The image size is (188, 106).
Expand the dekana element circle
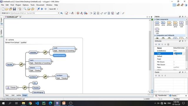(42, 69)
